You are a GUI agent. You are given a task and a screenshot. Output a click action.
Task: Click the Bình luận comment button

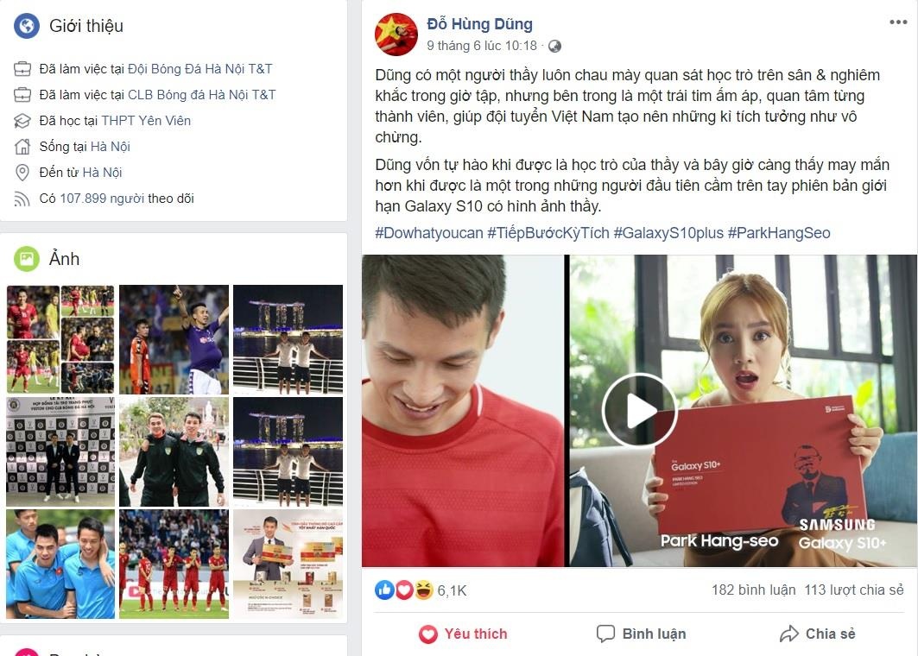tap(641, 634)
